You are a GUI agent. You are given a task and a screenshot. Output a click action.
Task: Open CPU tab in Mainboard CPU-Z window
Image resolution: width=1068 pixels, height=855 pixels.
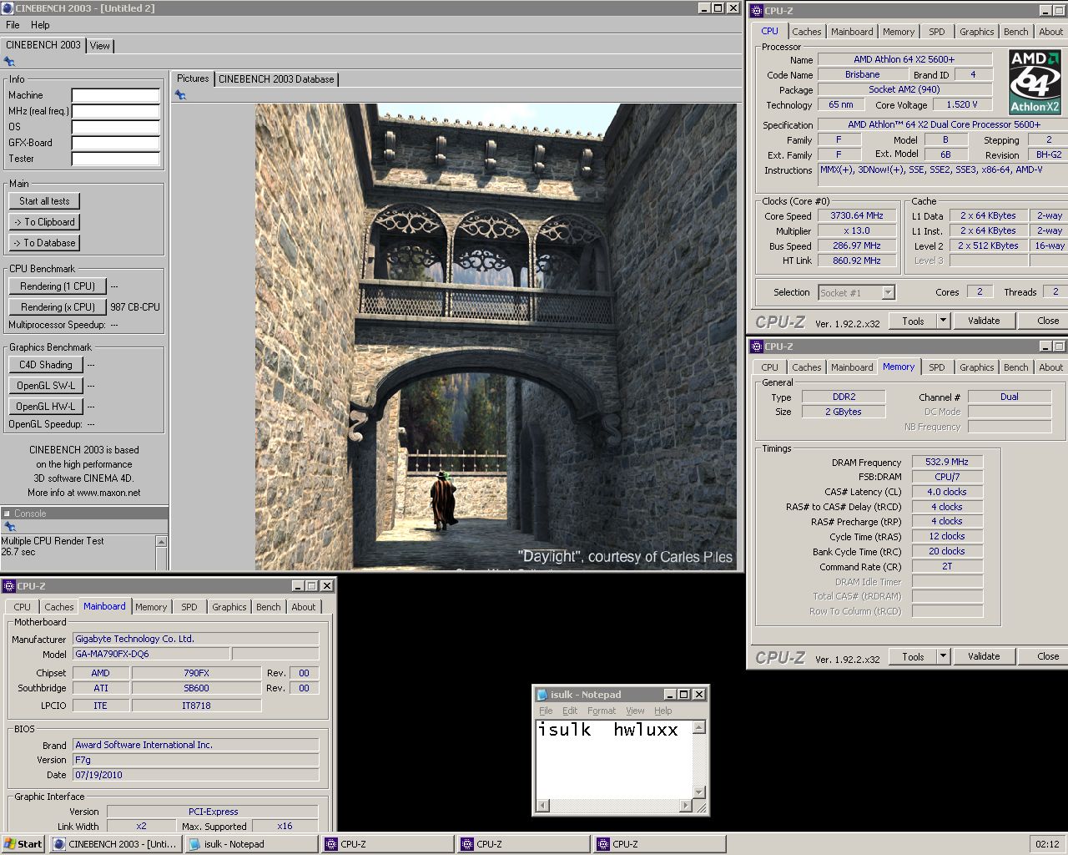pyautogui.click(x=23, y=607)
